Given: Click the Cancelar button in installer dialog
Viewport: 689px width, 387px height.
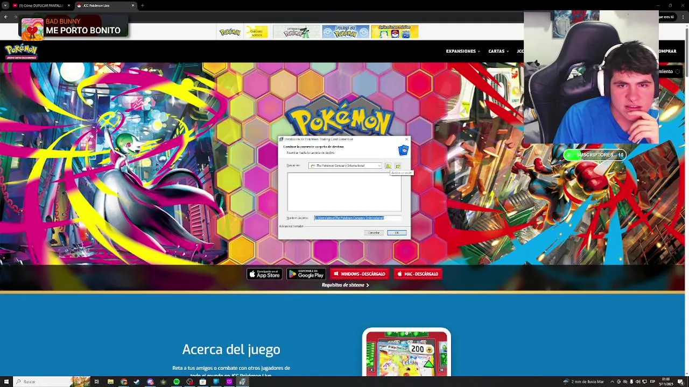Looking at the screenshot, I should pos(374,233).
